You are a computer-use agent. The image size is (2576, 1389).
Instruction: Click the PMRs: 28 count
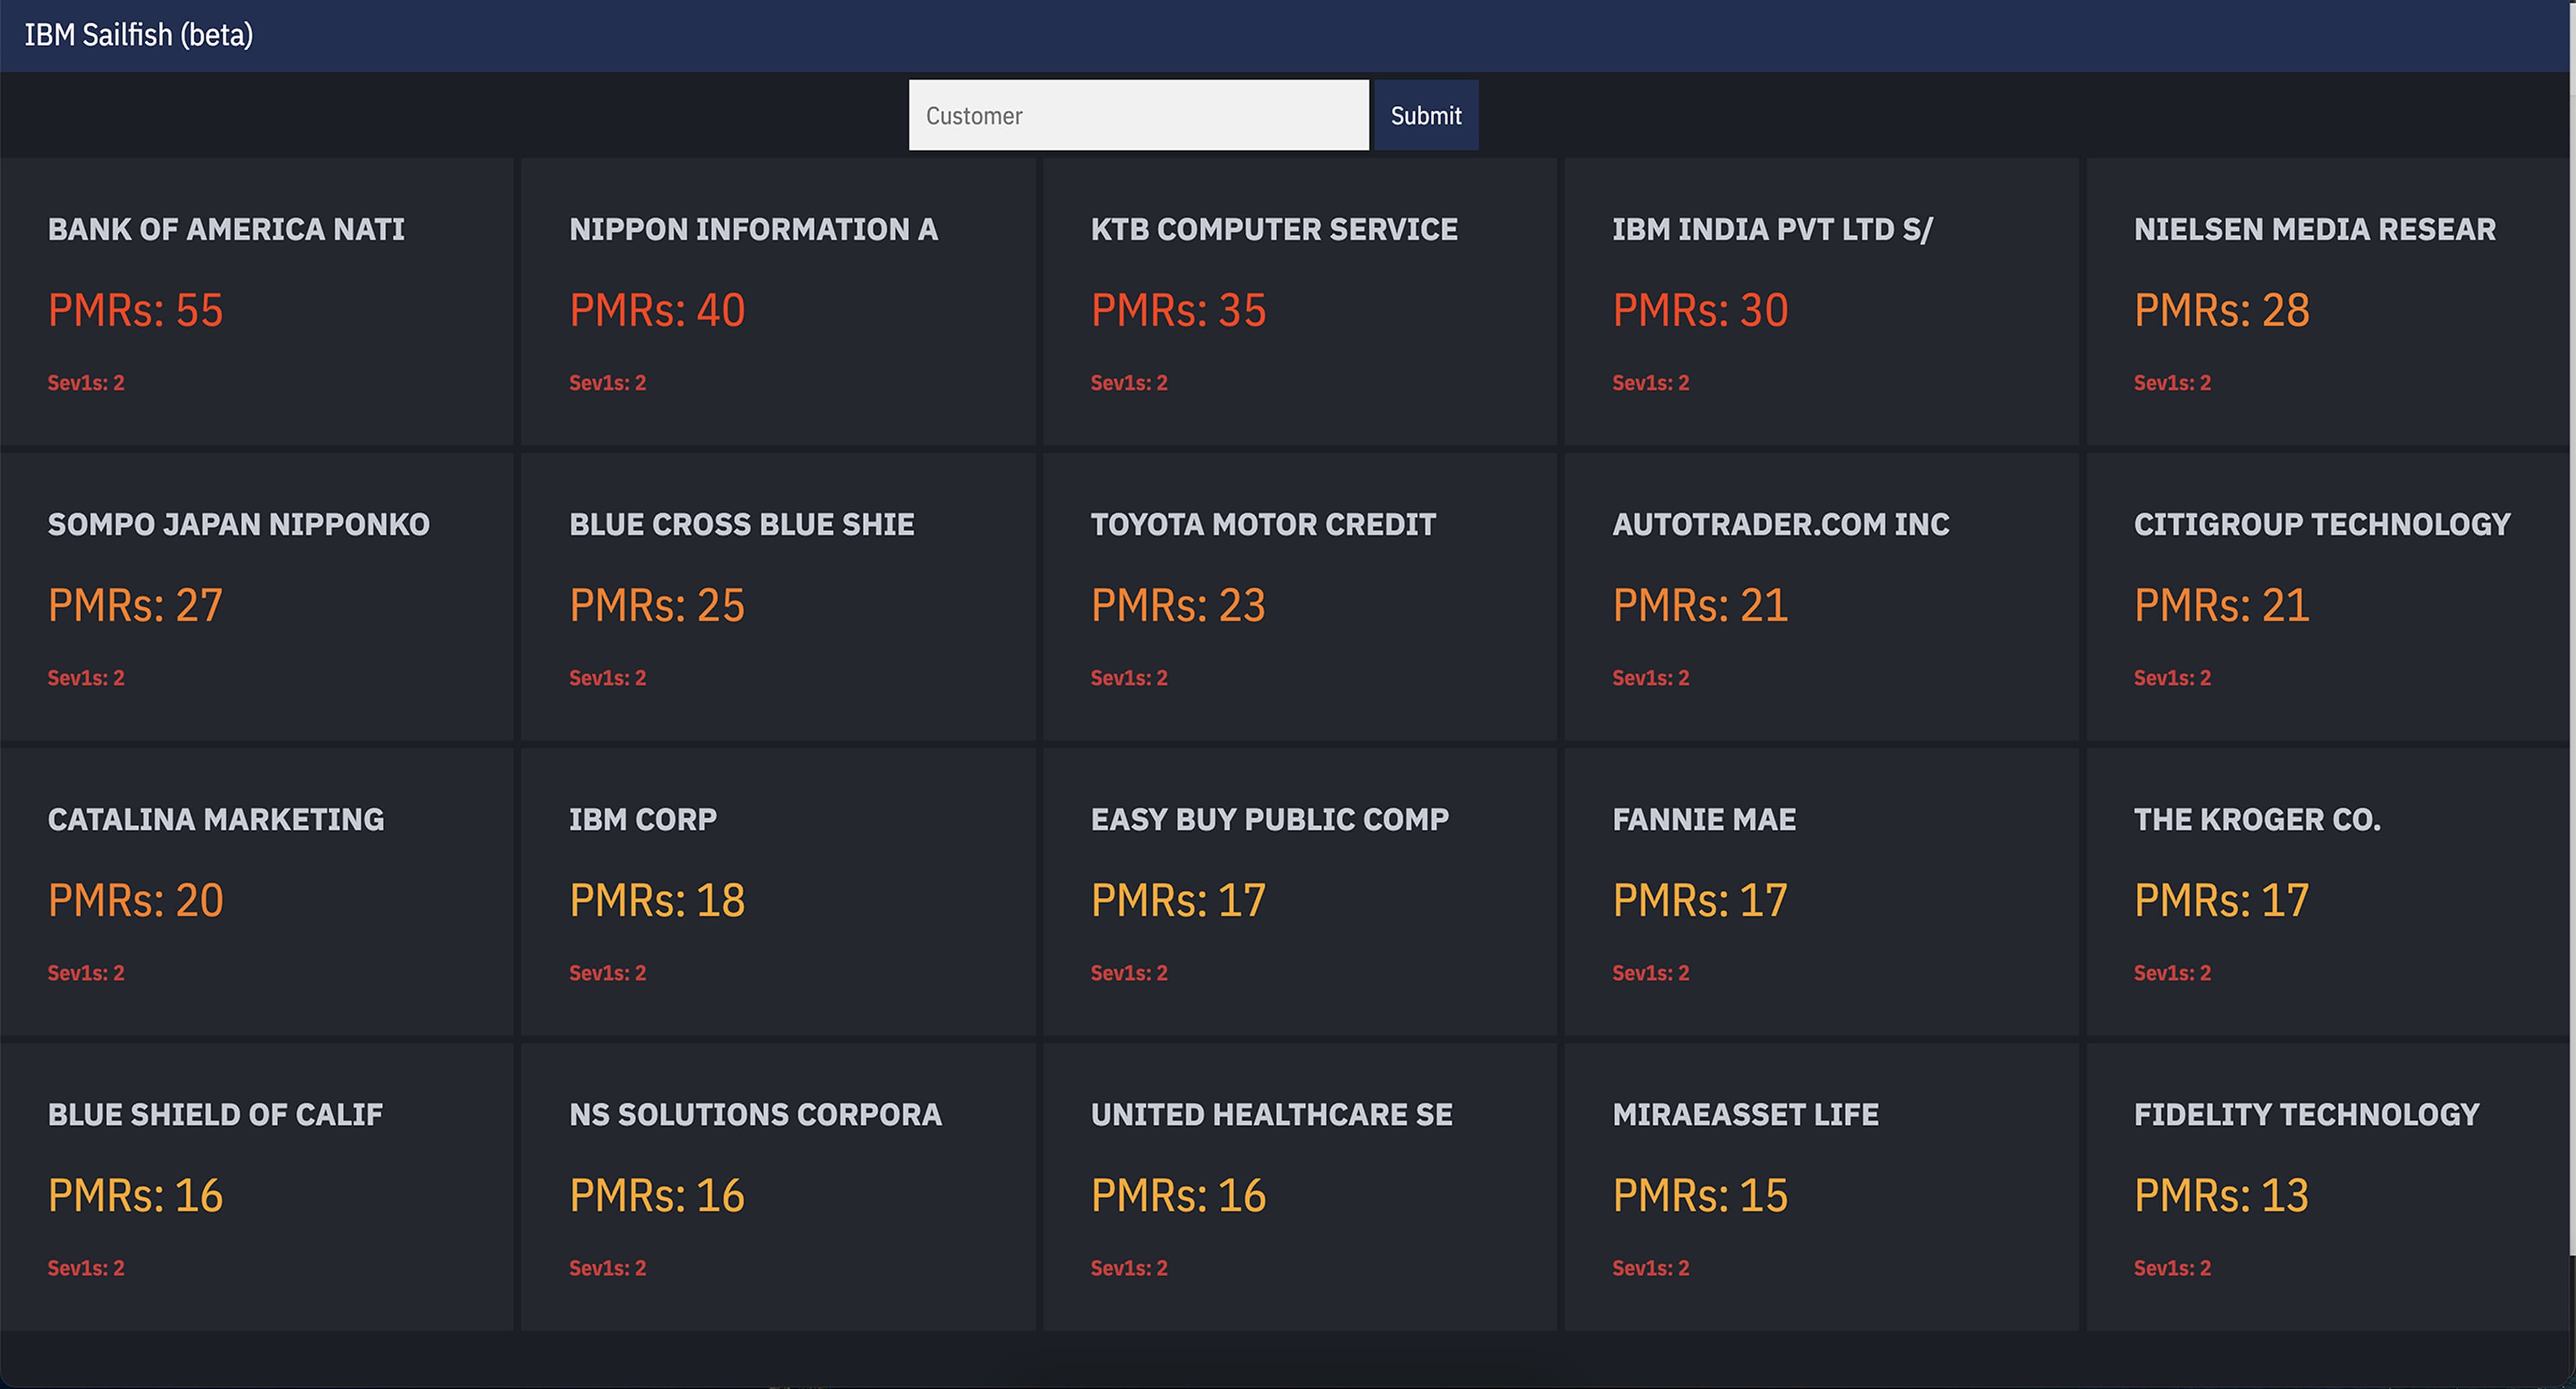pos(2222,310)
